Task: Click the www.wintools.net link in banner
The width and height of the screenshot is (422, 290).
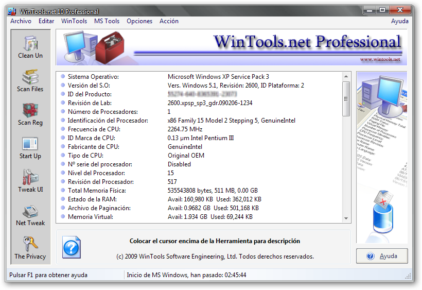Action: (x=380, y=59)
